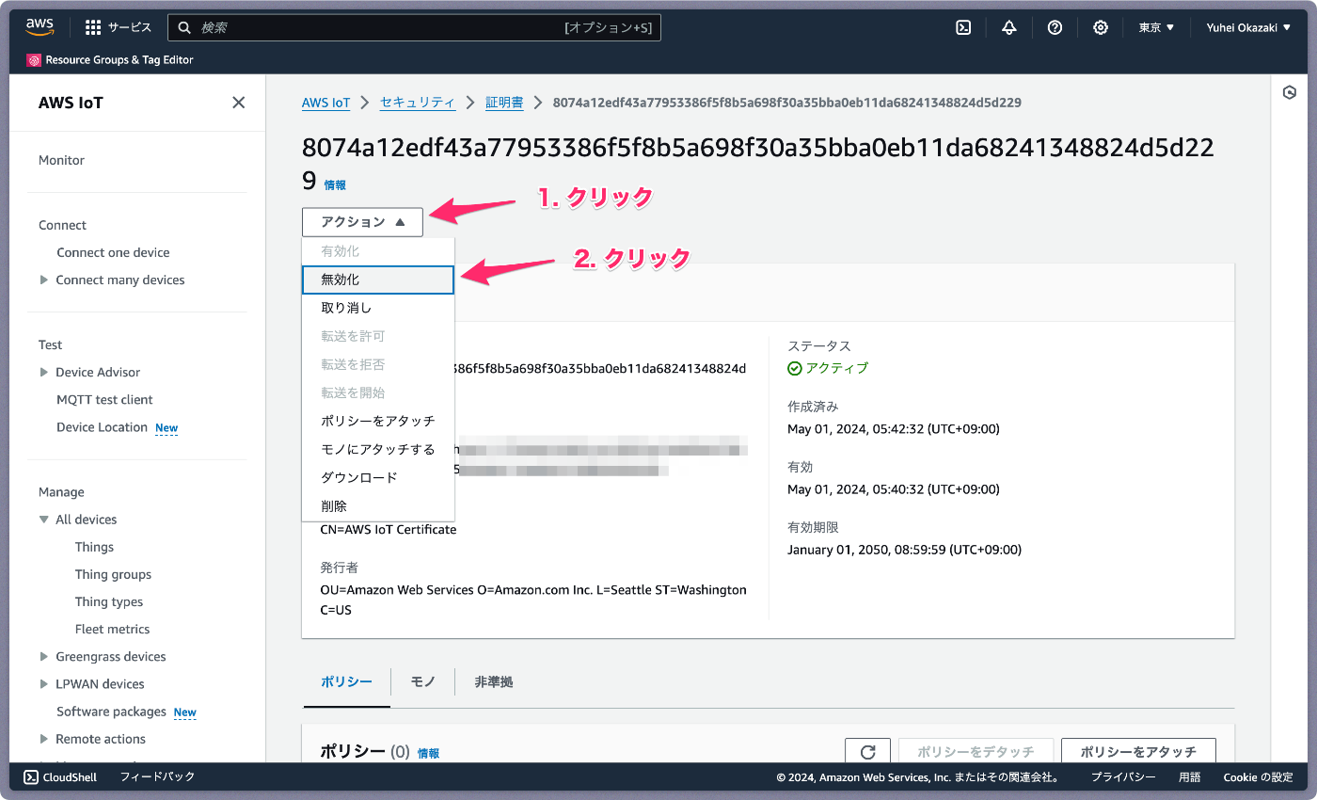Viewport: 1317px width, 800px height.
Task: Go to セキュリティ breadcrumb
Action: tap(418, 103)
